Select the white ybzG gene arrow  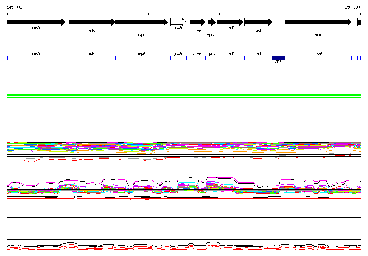click(x=178, y=22)
